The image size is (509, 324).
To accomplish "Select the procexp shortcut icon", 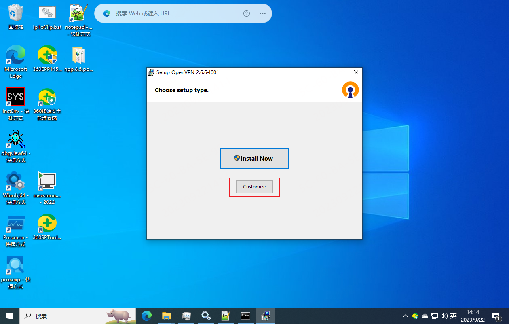I will tap(16, 272).
